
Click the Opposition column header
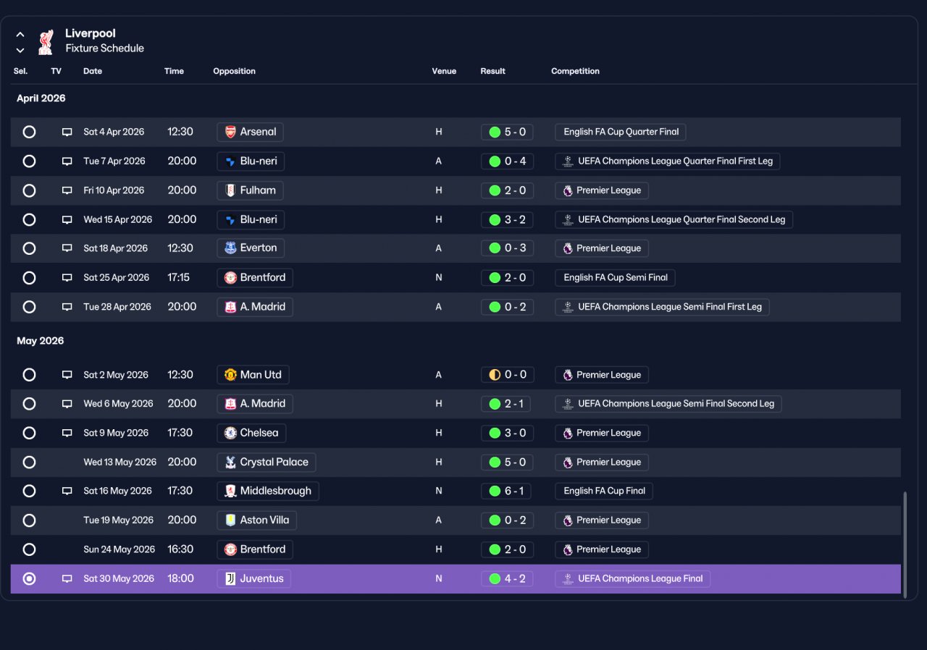234,71
